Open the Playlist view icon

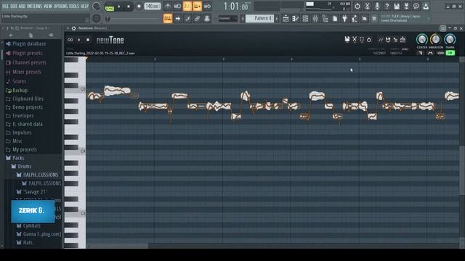pyautogui.click(x=286, y=19)
